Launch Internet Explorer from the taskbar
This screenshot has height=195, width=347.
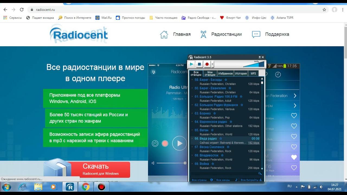click(23, 187)
